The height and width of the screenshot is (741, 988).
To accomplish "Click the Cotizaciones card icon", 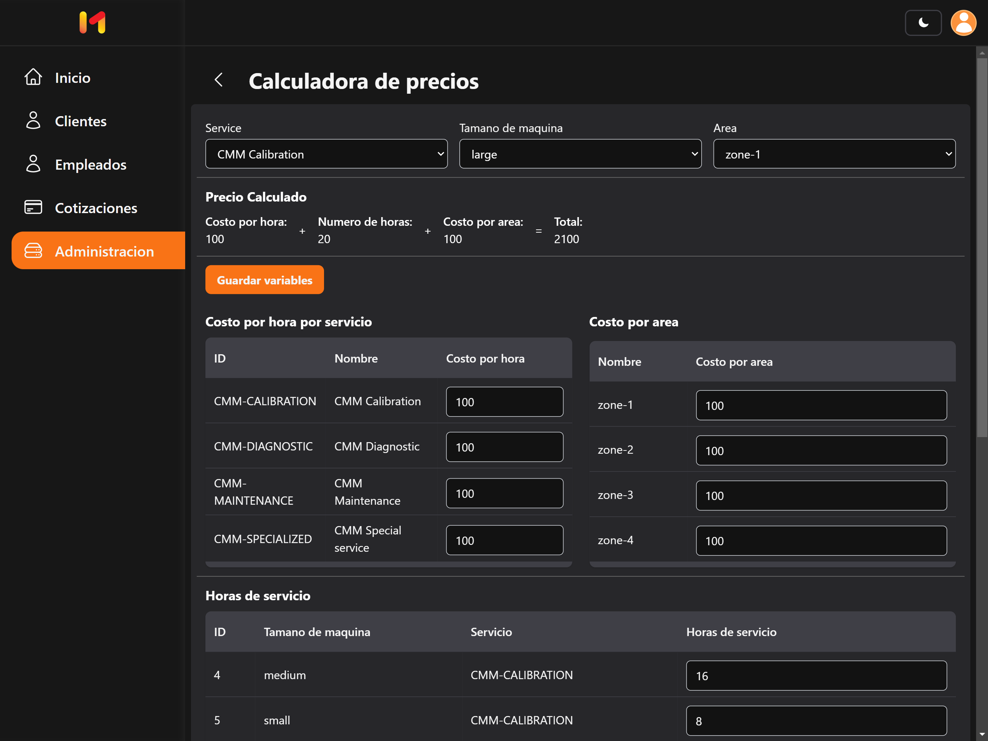I will (33, 207).
